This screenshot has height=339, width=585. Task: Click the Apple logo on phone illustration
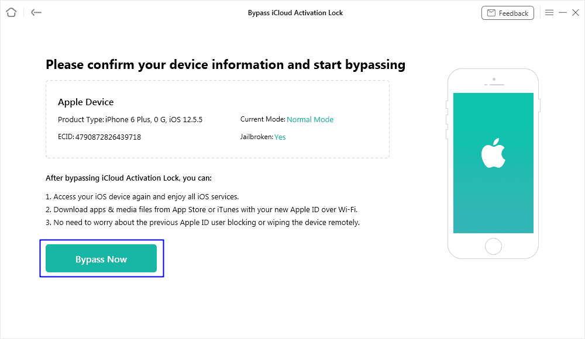493,153
